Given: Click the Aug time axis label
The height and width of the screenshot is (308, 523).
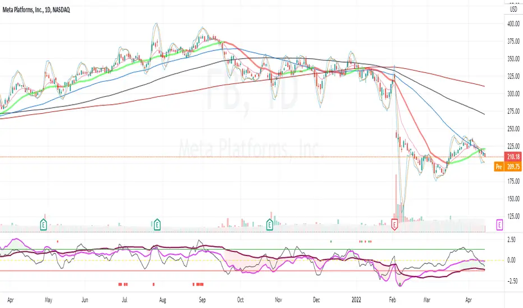Looking at the screenshot, I should coord(162,300).
